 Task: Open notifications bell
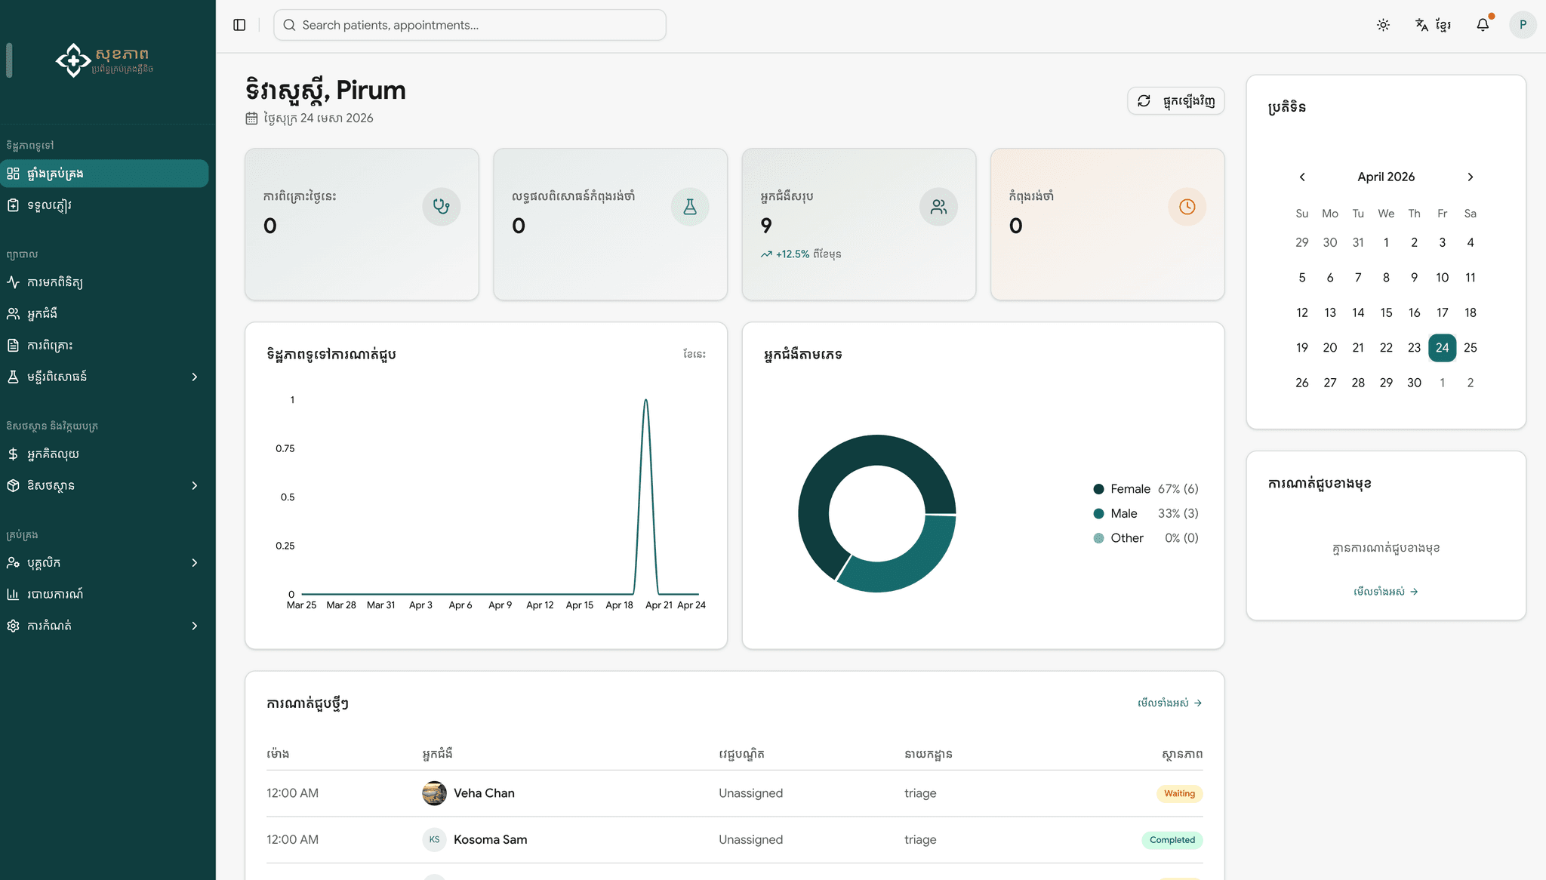coord(1483,25)
